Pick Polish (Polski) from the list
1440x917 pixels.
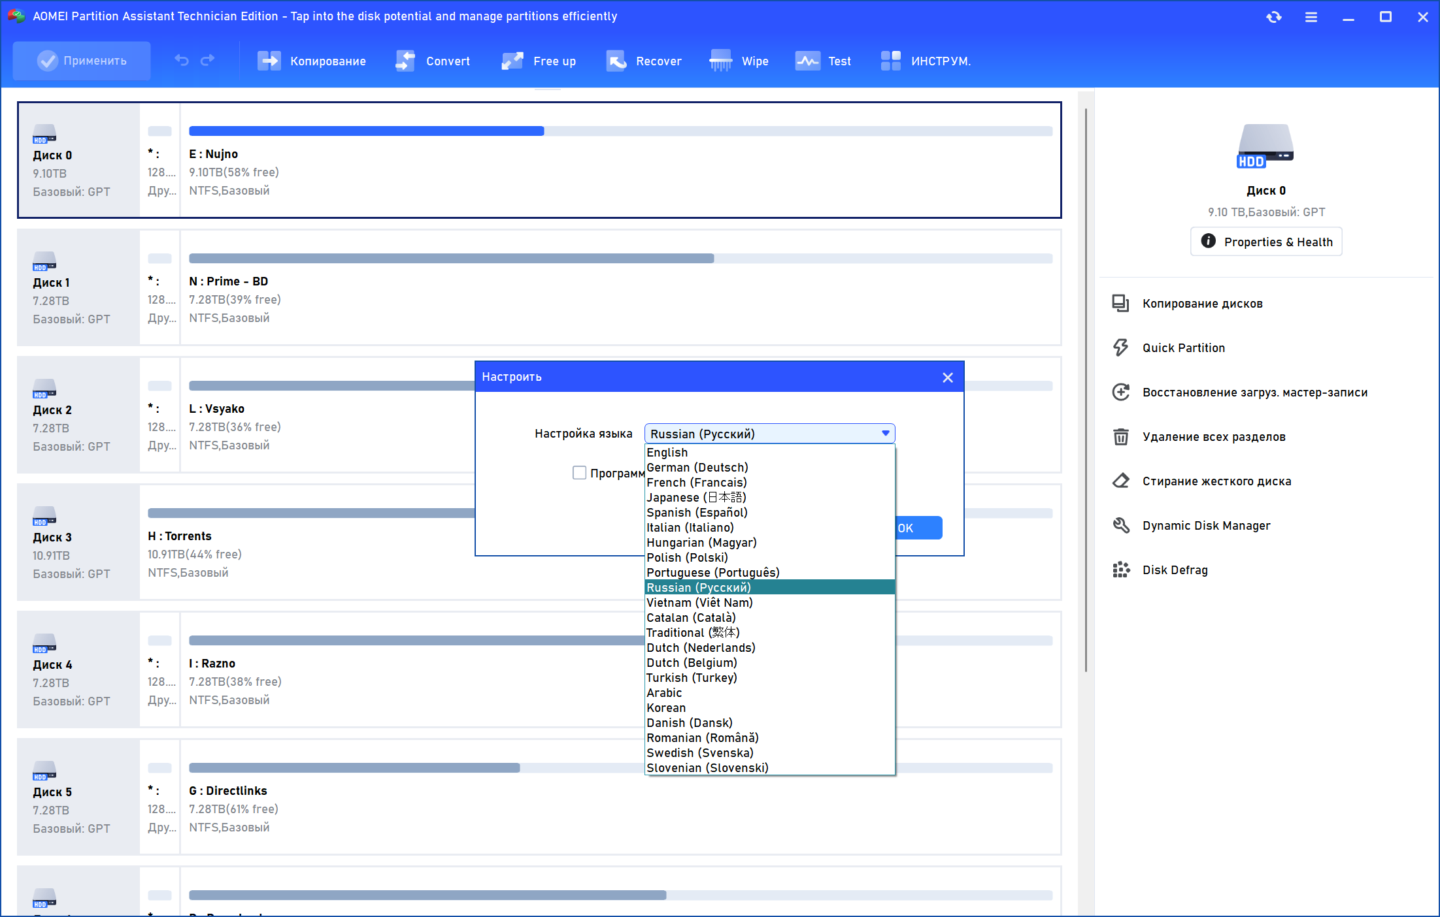coord(770,557)
